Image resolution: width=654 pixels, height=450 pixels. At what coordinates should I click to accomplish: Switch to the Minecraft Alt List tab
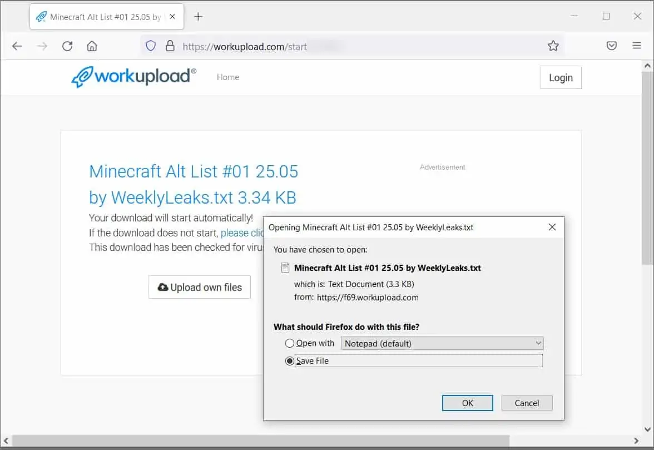coord(100,17)
